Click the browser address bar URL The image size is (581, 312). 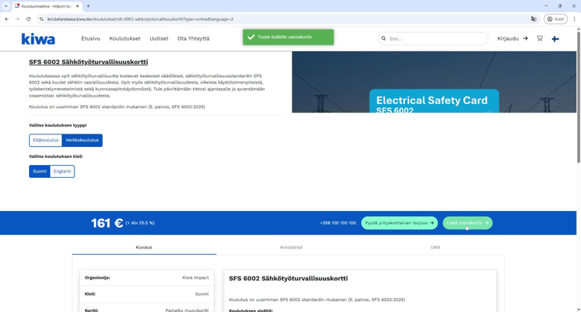pyautogui.click(x=140, y=19)
